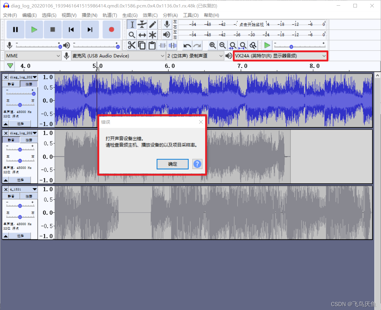The image size is (381, 310).
Task: Click the playback volume slider
Action: [x=96, y=46]
